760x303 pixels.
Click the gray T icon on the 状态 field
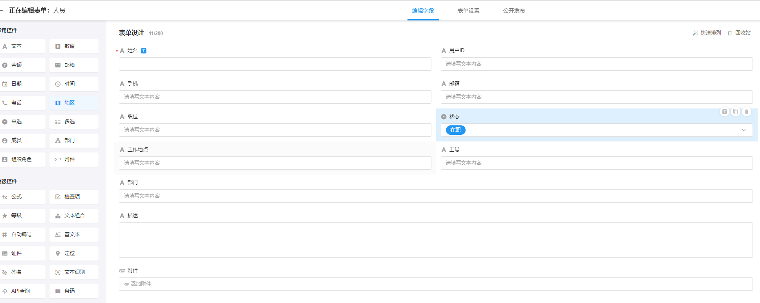click(x=724, y=112)
